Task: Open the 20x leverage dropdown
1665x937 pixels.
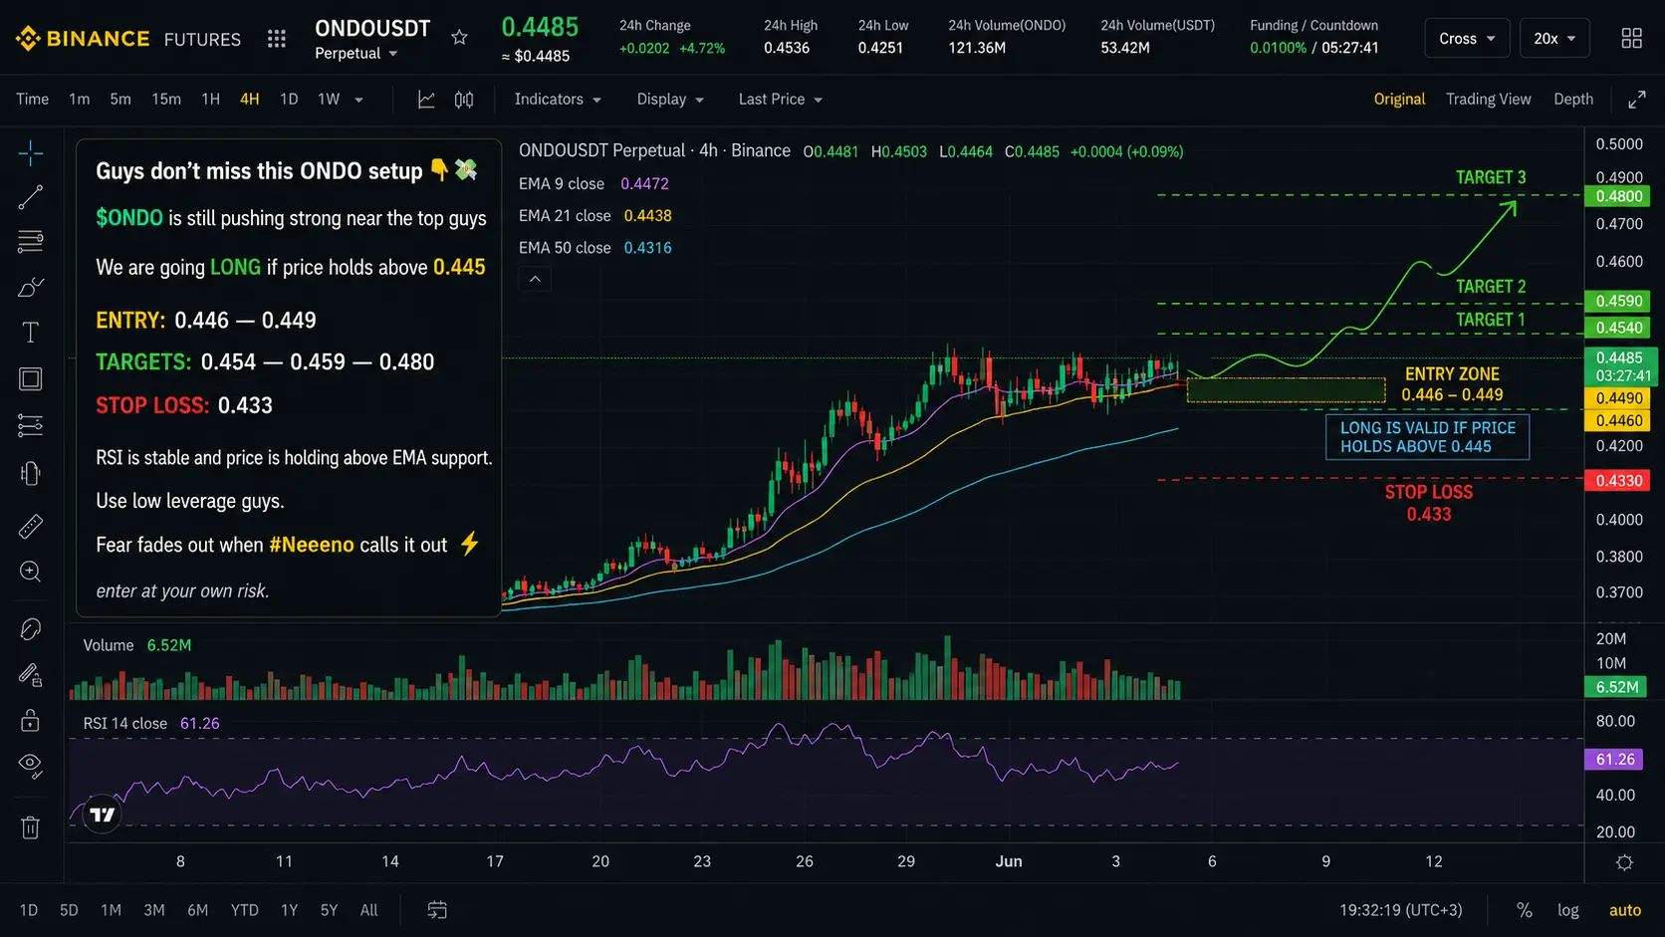Action: tap(1554, 39)
